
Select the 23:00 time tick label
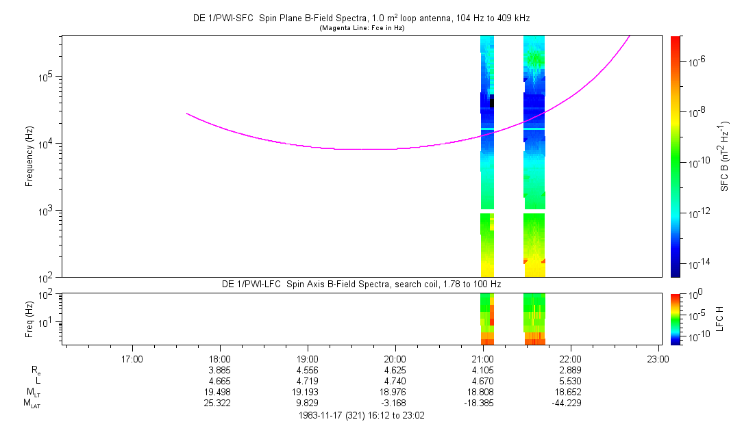(x=658, y=358)
